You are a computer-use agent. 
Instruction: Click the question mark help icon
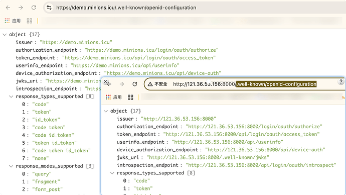click(341, 81)
